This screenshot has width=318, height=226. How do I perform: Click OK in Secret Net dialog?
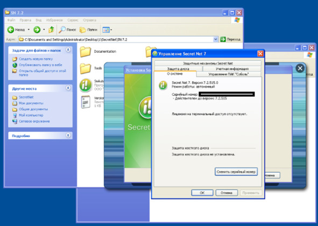tap(202, 193)
